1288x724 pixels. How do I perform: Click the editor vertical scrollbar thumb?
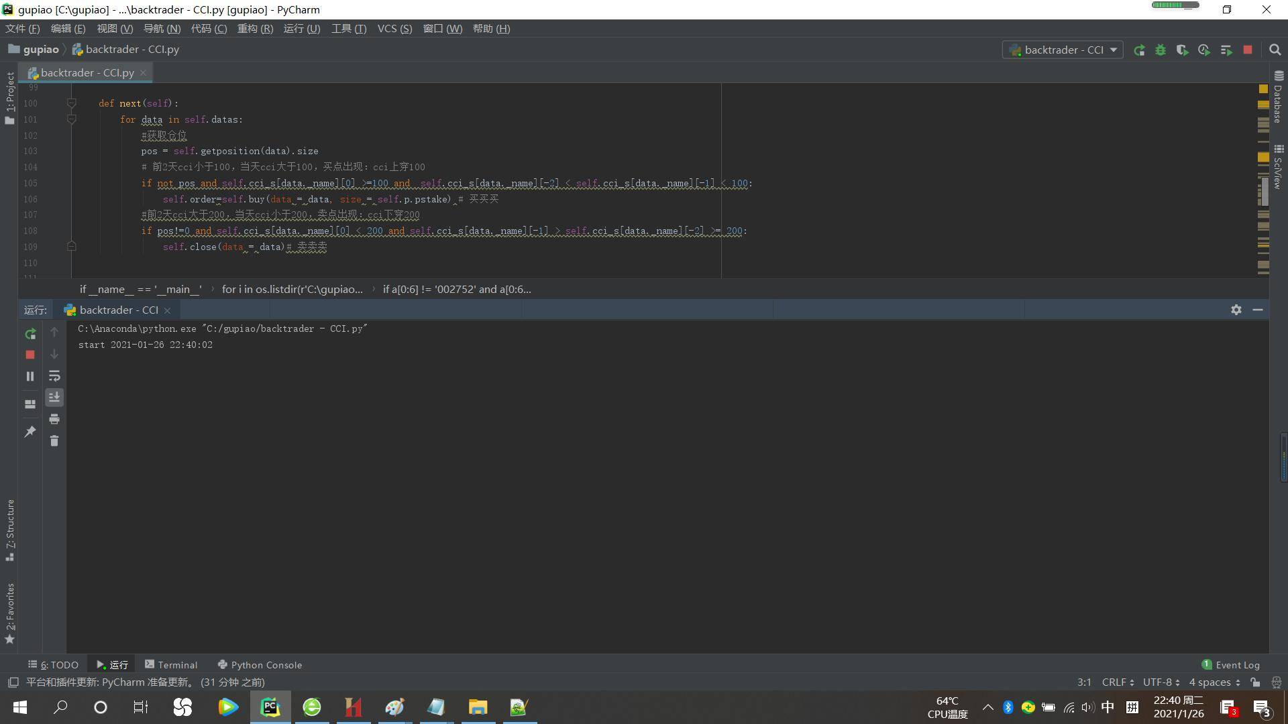(x=1264, y=191)
